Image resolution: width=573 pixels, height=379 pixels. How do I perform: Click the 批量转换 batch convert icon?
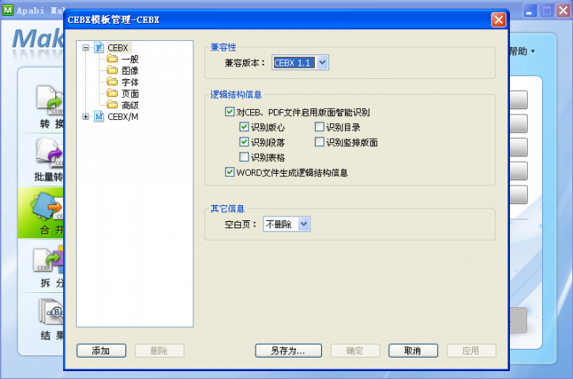(47, 152)
